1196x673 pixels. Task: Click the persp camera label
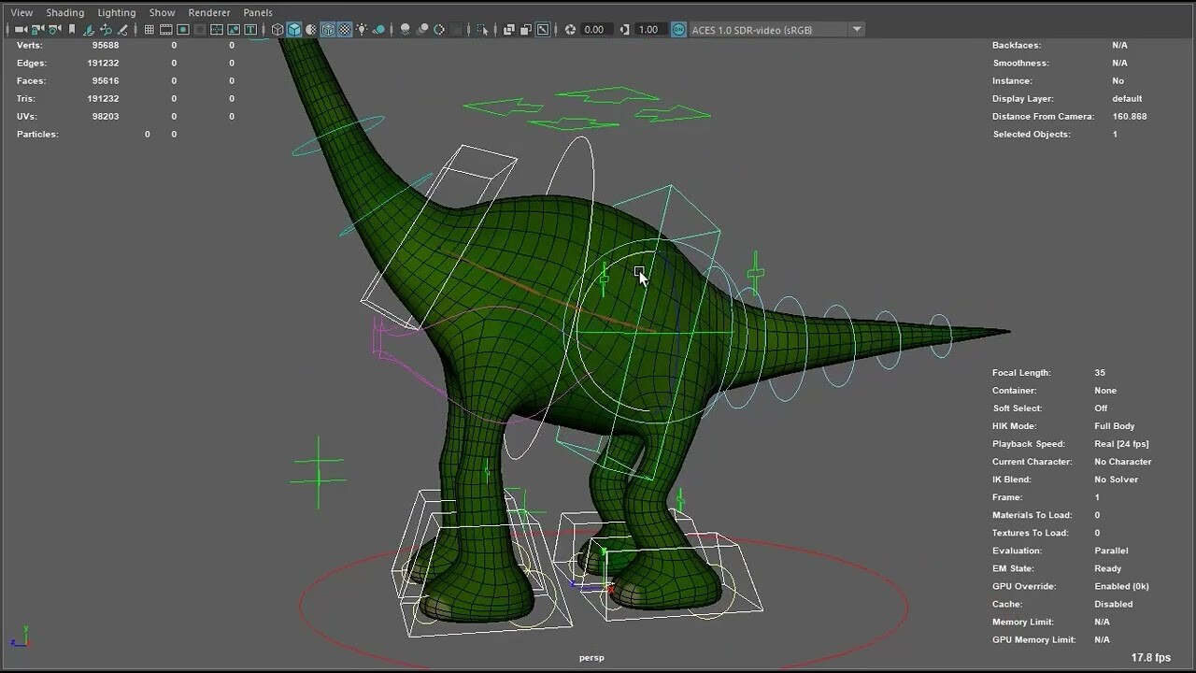point(591,657)
